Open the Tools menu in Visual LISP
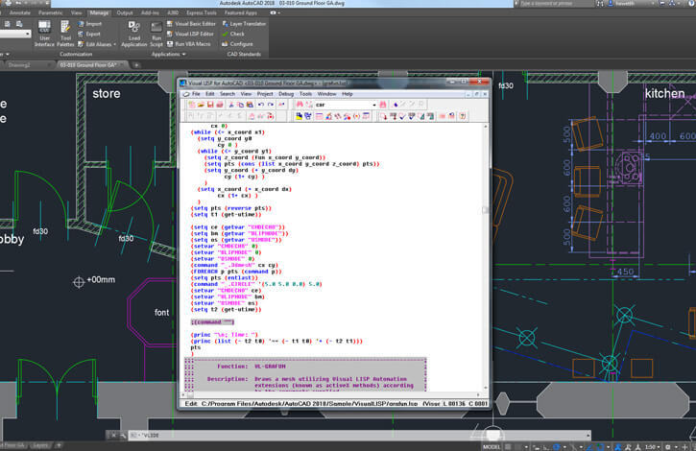Image resolution: width=696 pixels, height=451 pixels. [x=305, y=94]
